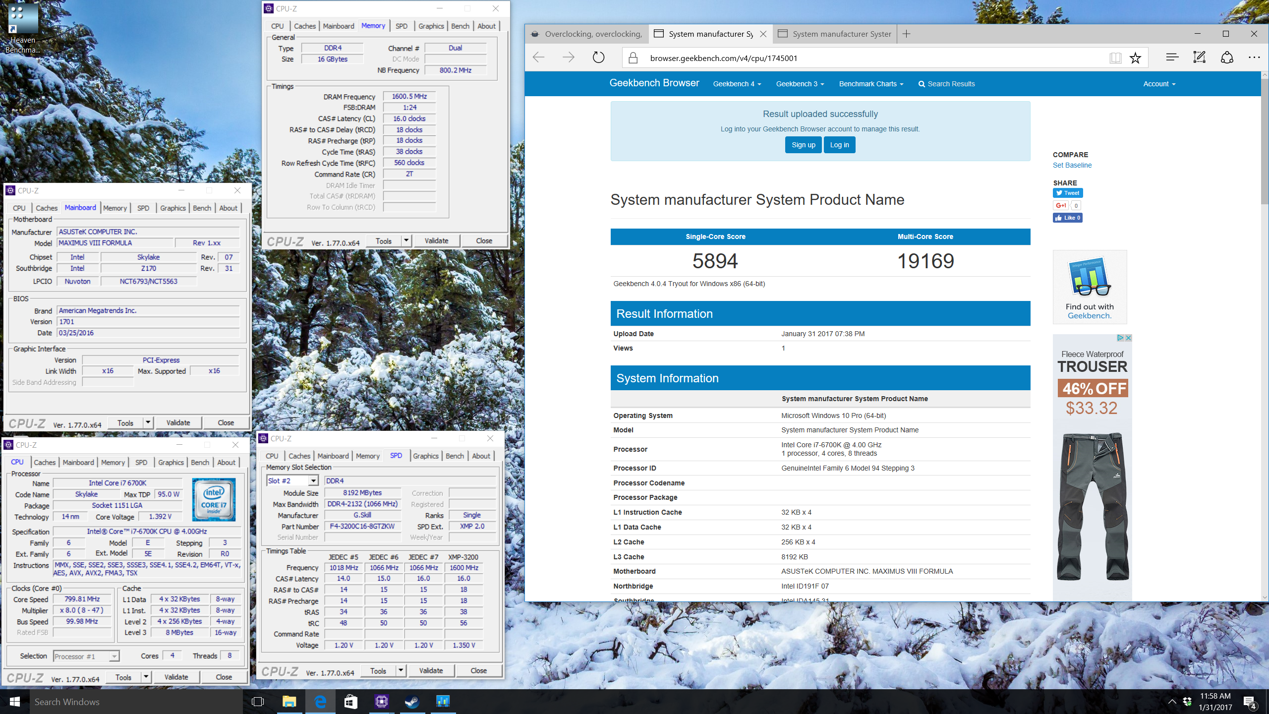Screen dimensions: 1269x714
Task: Close the advertisement X icon
Action: 1128,338
